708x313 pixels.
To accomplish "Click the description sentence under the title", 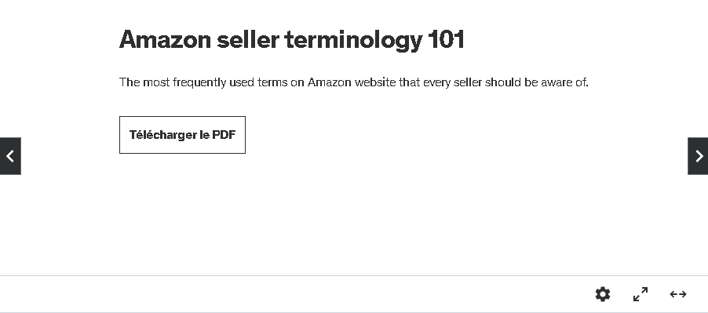I will [353, 82].
